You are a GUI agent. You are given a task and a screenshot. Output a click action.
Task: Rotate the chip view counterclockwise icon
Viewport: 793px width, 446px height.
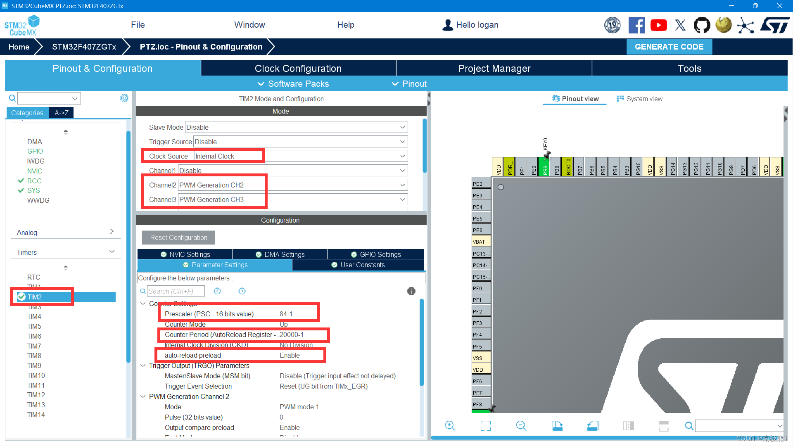pos(593,426)
